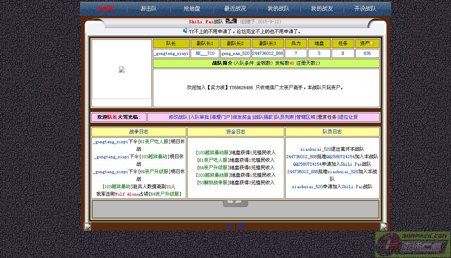Viewport: 451px width, 258px height.
Task: Open the 队员列表 link
Action: (x=284, y=117)
